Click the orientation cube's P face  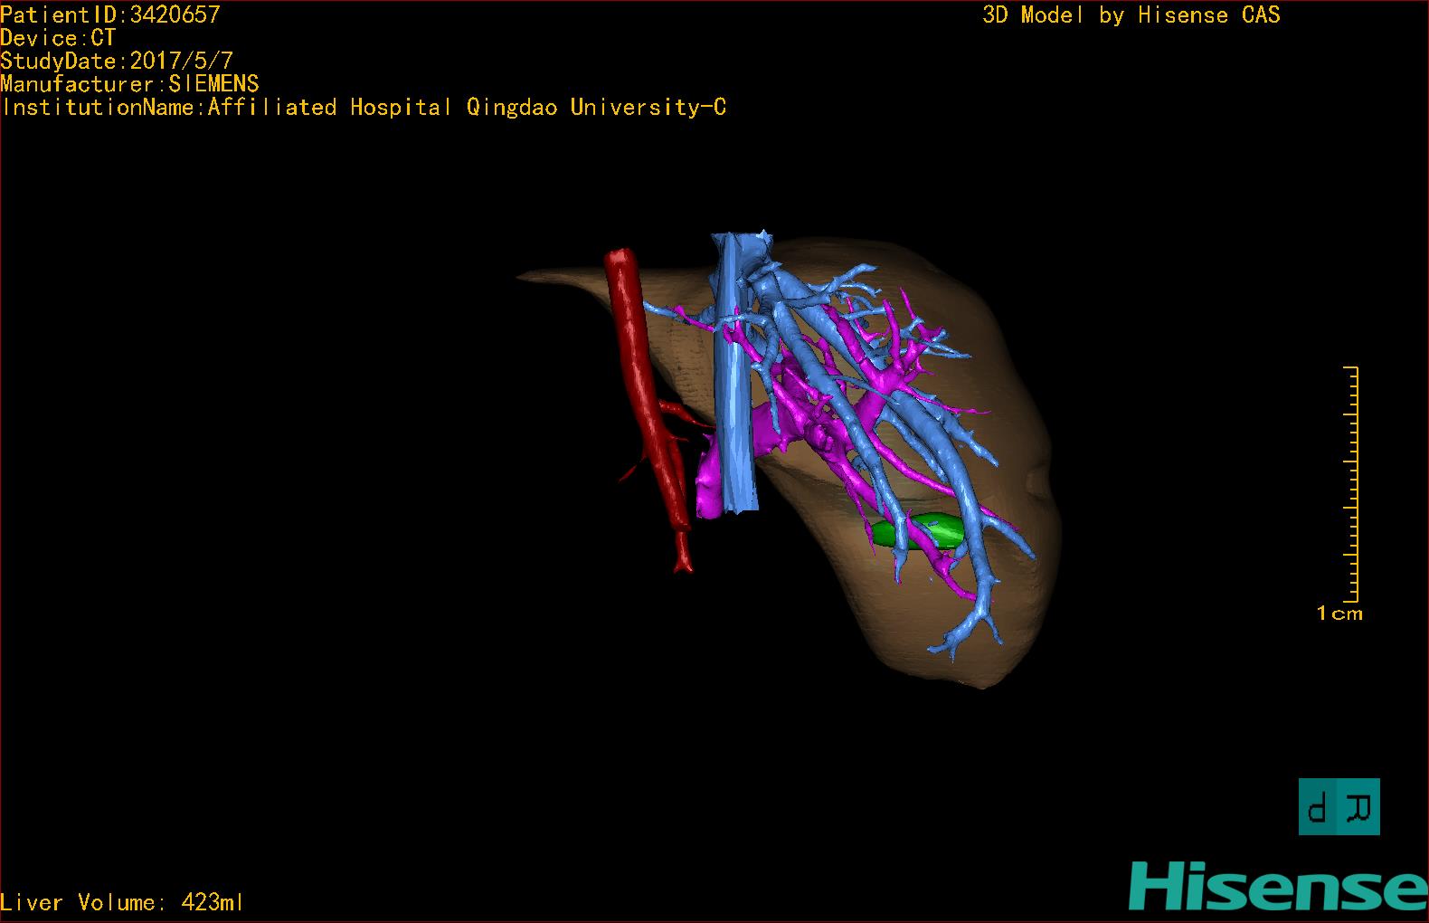coord(1319,806)
